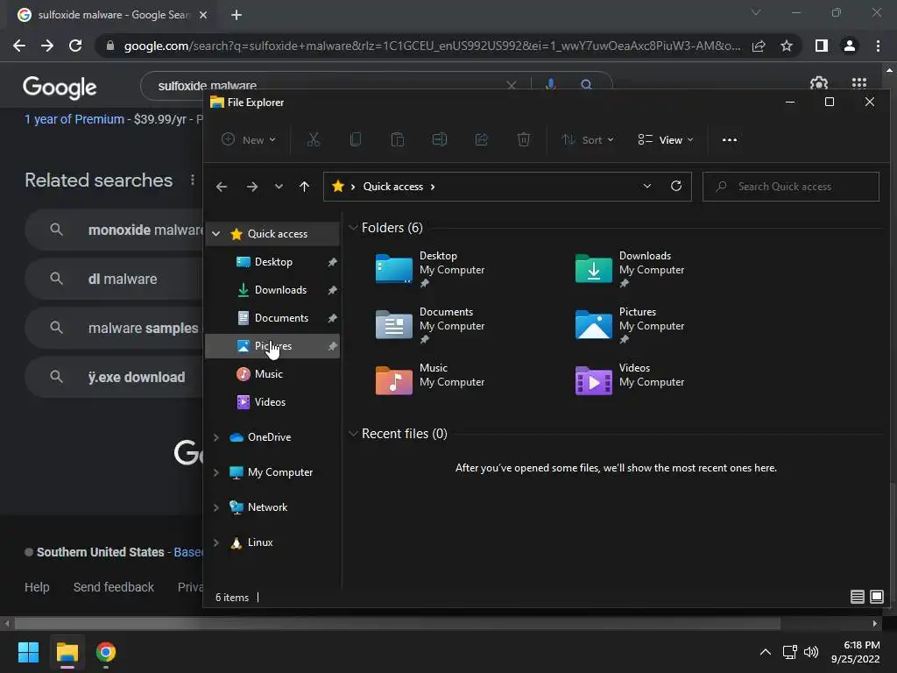The image size is (897, 673).
Task: Click Chrome horizontal scrollbar thumb
Action: pyautogui.click(x=398, y=623)
